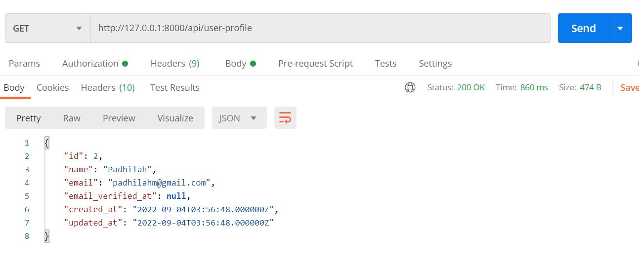The width and height of the screenshot is (639, 263).
Task: Click the globe network icon
Action: pyautogui.click(x=410, y=87)
